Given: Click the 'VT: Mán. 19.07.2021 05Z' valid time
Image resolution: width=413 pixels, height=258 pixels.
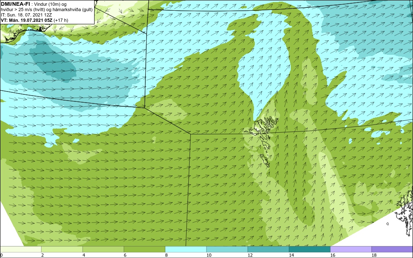Looking at the screenshot, I should pos(26,20).
